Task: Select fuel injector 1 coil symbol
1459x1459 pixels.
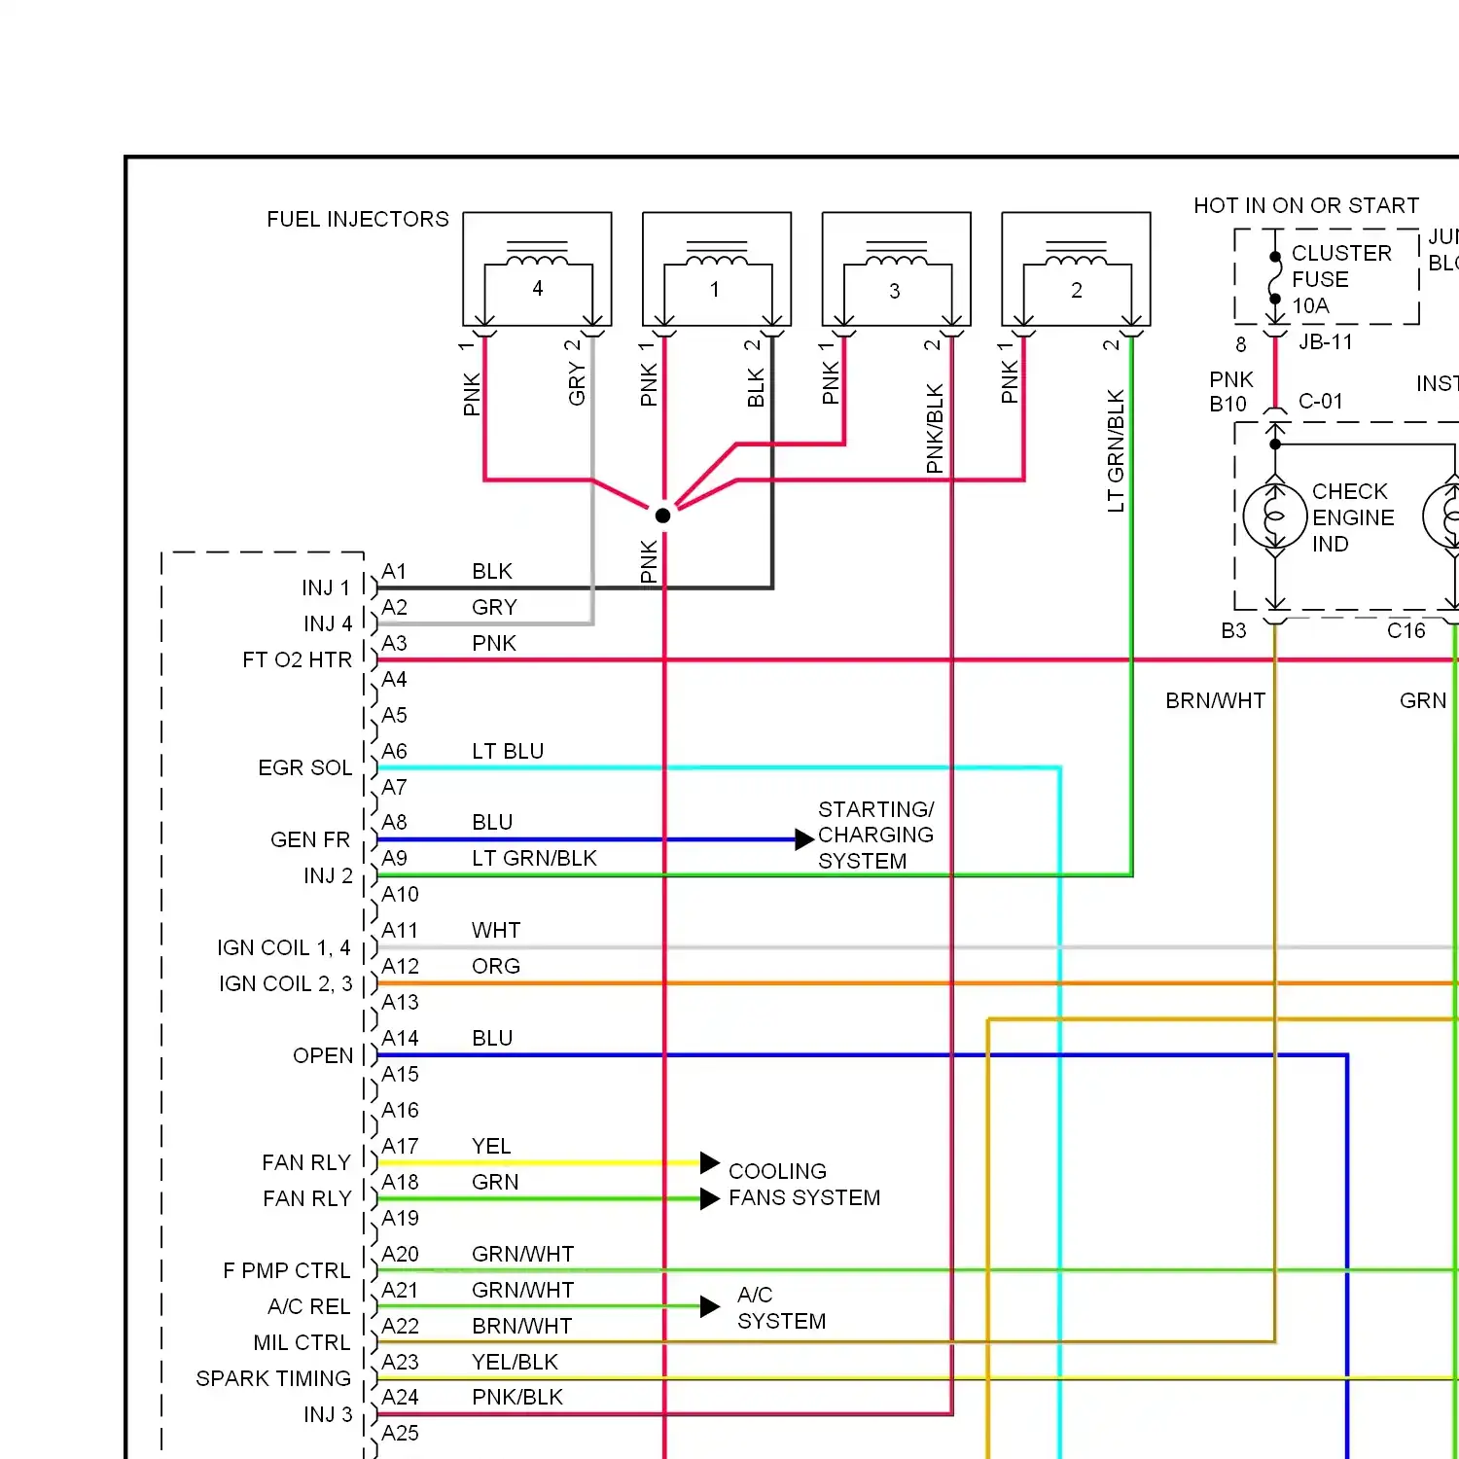Action: click(x=717, y=253)
